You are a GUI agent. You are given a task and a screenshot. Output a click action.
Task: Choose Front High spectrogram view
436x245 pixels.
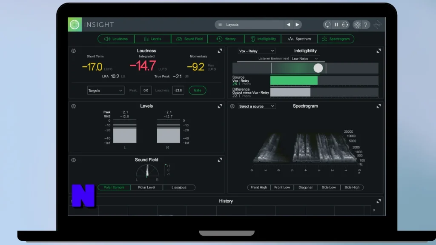coord(258,187)
